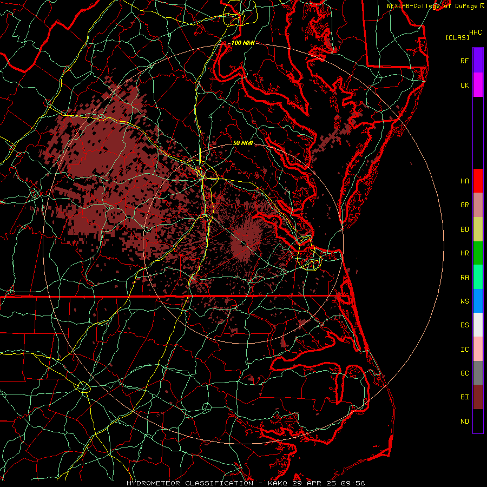Click the HR legend label
This screenshot has height=487, width=487.
[x=464, y=253]
